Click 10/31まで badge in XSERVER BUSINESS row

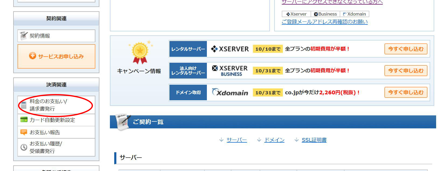(x=268, y=71)
